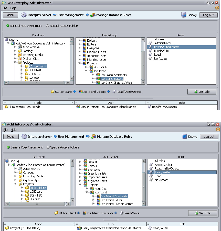Collapse the Ice Island group in top window

[86, 71]
